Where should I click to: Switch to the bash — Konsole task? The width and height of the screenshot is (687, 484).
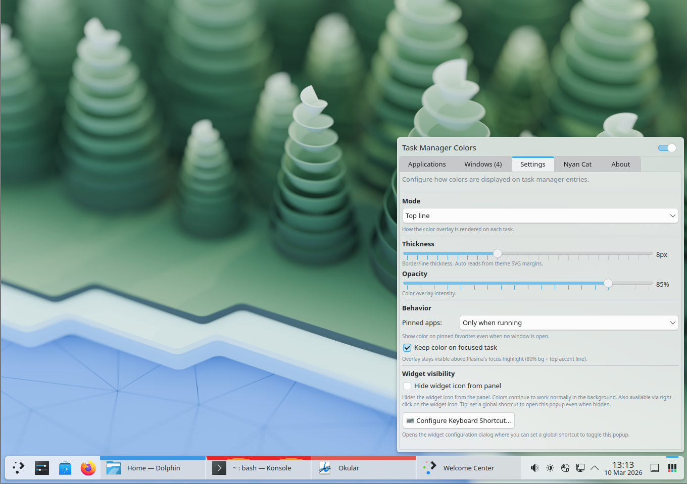[258, 468]
